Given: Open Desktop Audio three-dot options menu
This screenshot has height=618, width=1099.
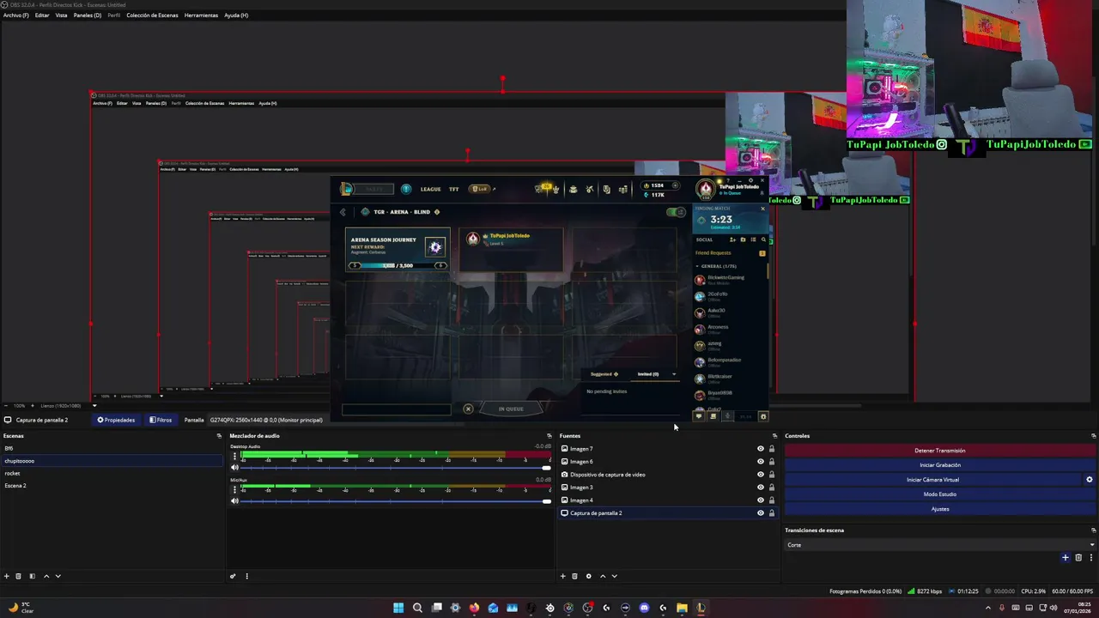Looking at the screenshot, I should coord(234,457).
